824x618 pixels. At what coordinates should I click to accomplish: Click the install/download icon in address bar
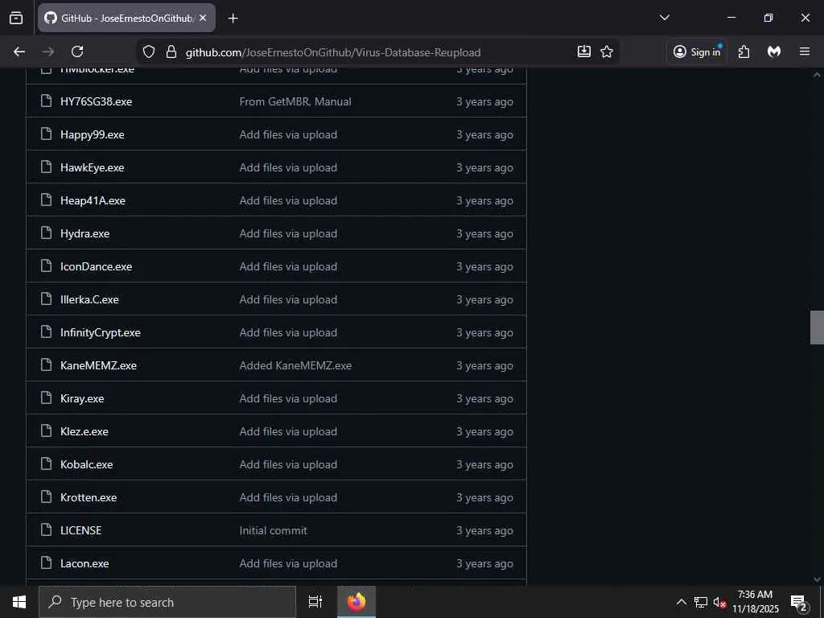pos(584,51)
